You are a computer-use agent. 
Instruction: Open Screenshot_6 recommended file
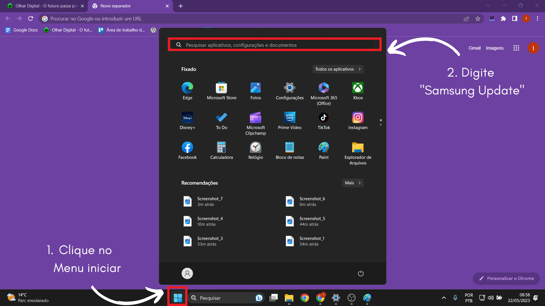click(305, 201)
